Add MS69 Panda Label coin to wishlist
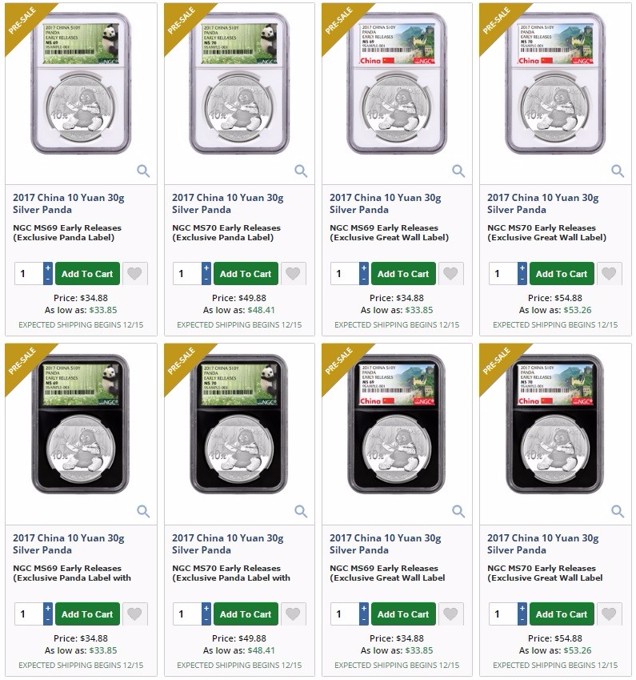This screenshot has width=636, height=680. pyautogui.click(x=134, y=274)
